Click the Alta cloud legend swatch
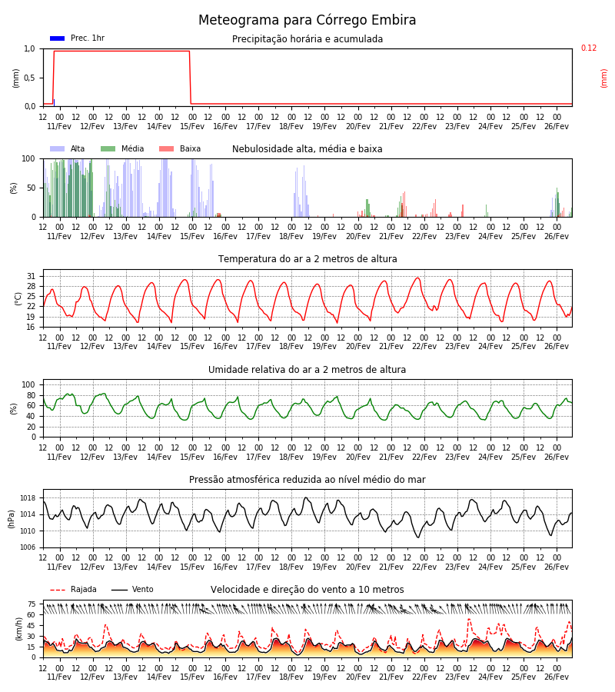 58,148
